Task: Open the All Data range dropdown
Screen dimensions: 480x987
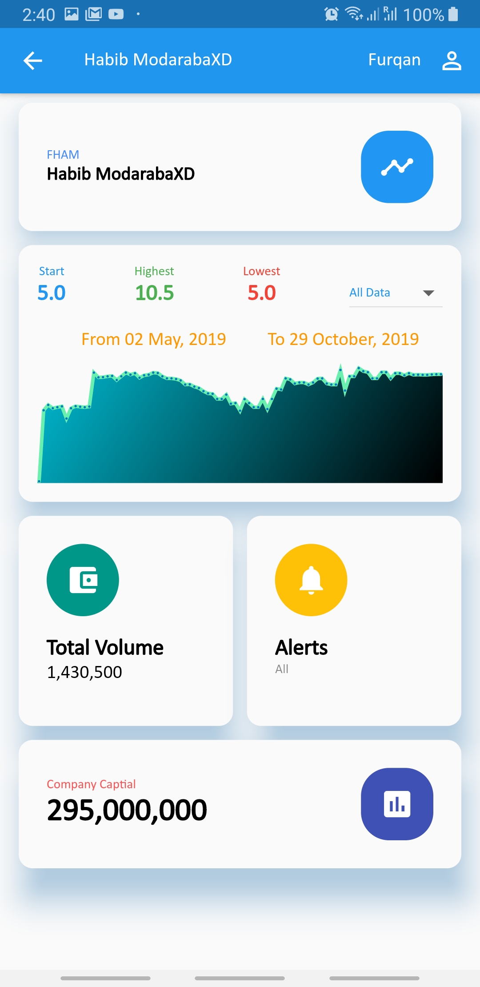Action: [x=396, y=293]
